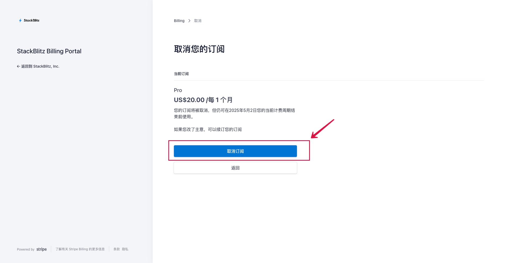
Task: Click the Powered by text in footer
Action: pyautogui.click(x=26, y=249)
